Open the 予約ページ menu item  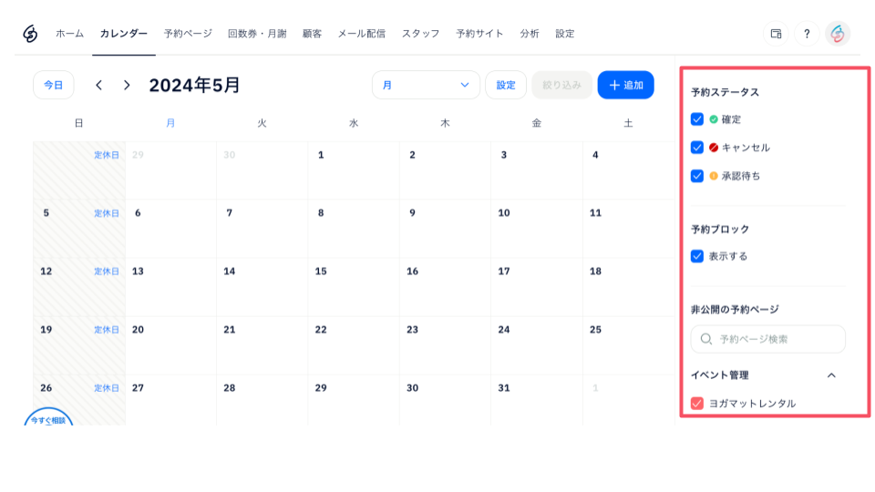(x=188, y=34)
